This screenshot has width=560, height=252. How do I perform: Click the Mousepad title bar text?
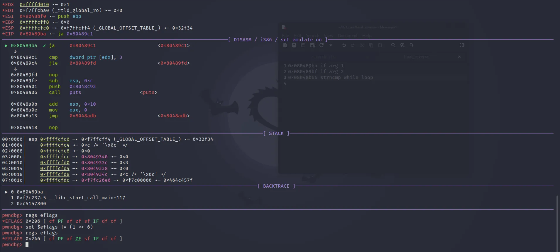[367, 27]
